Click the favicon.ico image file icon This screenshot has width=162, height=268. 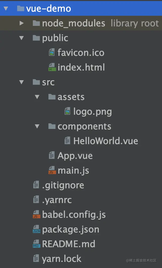tap(52, 53)
